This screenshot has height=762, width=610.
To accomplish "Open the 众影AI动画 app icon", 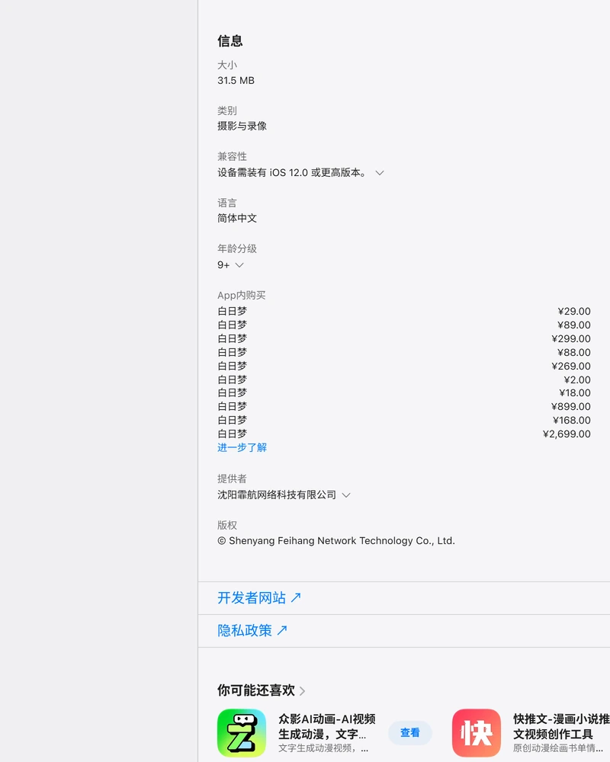I will (x=242, y=733).
